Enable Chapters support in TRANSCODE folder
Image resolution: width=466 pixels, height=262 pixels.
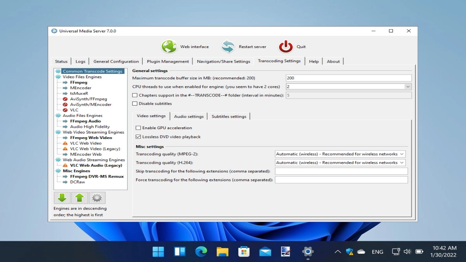[x=135, y=95]
